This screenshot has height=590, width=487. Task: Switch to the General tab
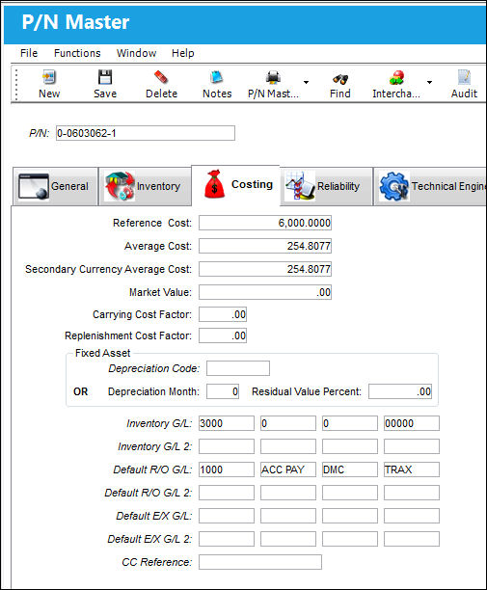coord(55,186)
